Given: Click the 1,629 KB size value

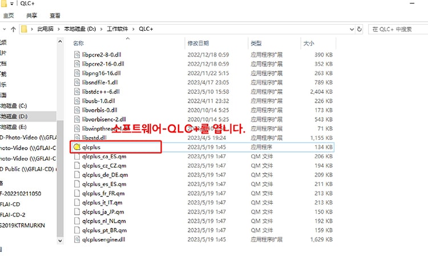Looking at the screenshot, I should coord(321,239).
